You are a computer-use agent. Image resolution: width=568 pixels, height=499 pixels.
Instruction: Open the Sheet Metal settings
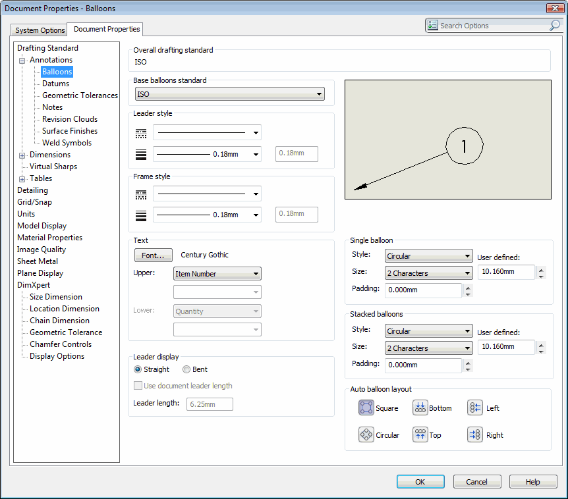coord(38,261)
